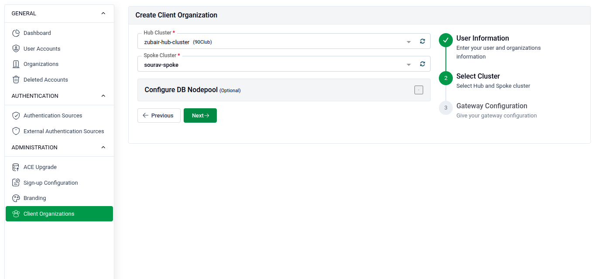Click the Next button

point(200,115)
